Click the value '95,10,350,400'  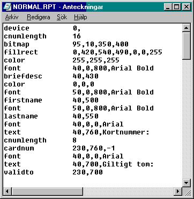point(100,44)
